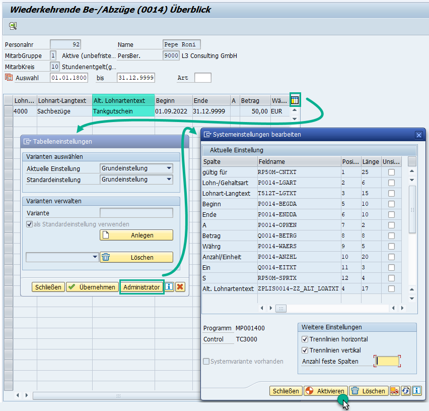Click Löschen in the Tabelleneinstellungen dialog

click(136, 257)
